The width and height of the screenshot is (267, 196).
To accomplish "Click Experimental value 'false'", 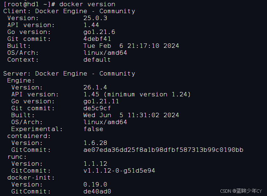I will [x=93, y=129].
